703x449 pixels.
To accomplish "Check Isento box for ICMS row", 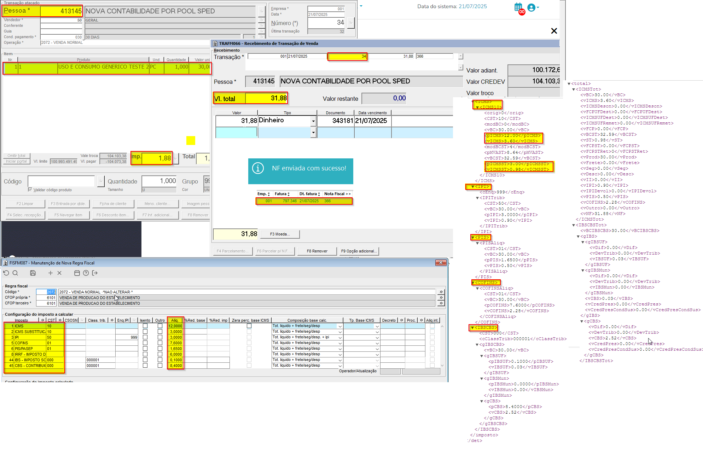I will coord(145,326).
